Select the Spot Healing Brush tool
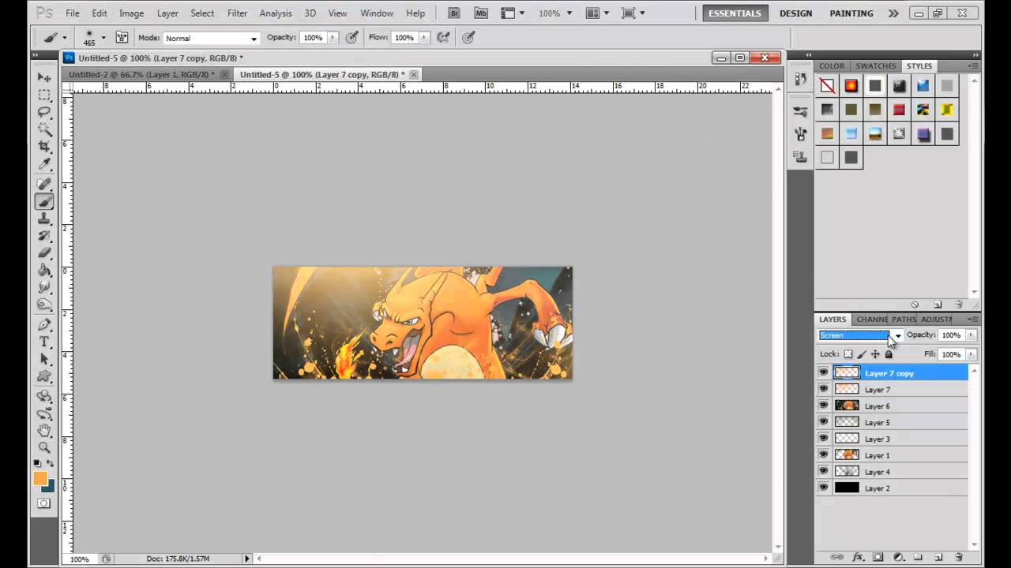 (44, 184)
